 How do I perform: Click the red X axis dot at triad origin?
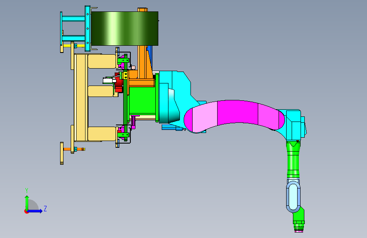point(26,211)
